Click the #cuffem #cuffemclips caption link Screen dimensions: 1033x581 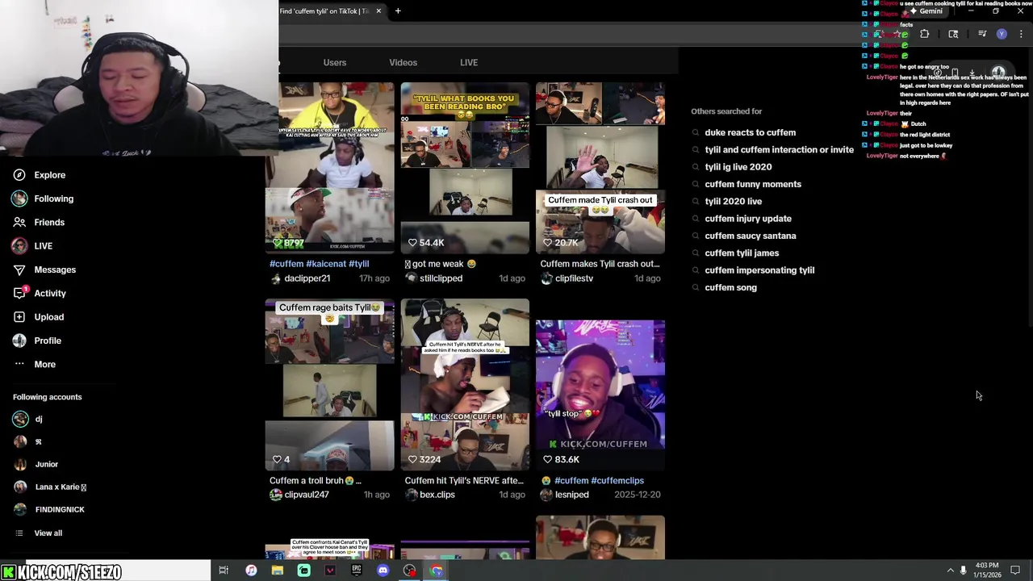[599, 481]
